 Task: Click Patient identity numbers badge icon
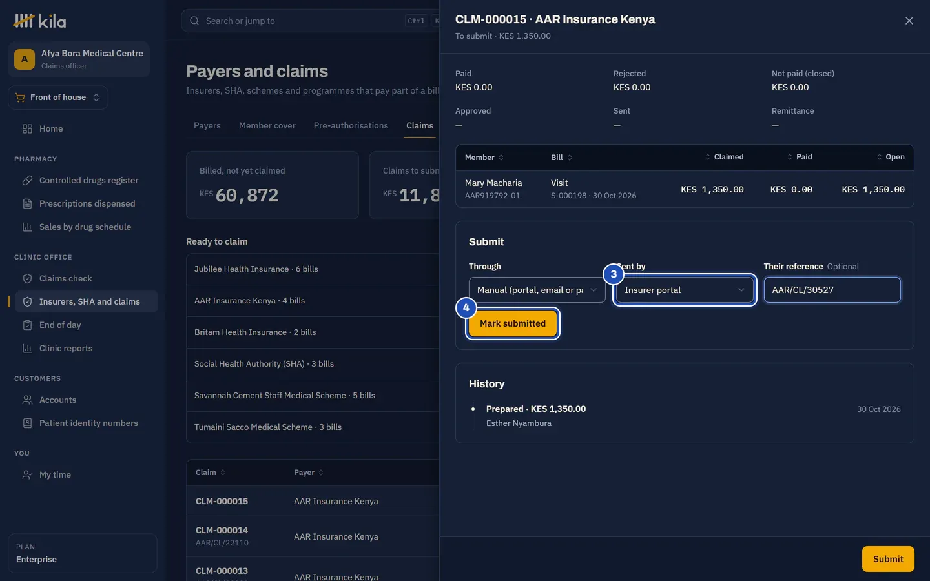(x=27, y=423)
